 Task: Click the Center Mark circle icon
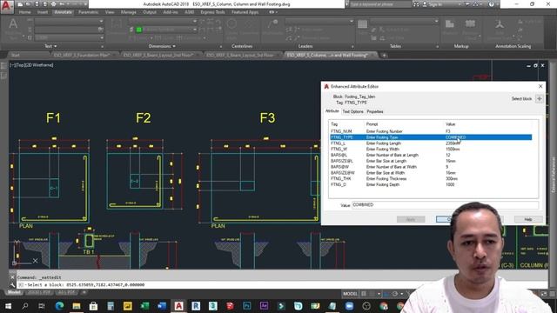232,24
